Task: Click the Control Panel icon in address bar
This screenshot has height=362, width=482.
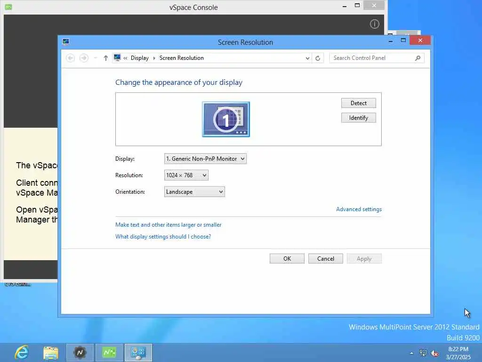Action: 117,58
